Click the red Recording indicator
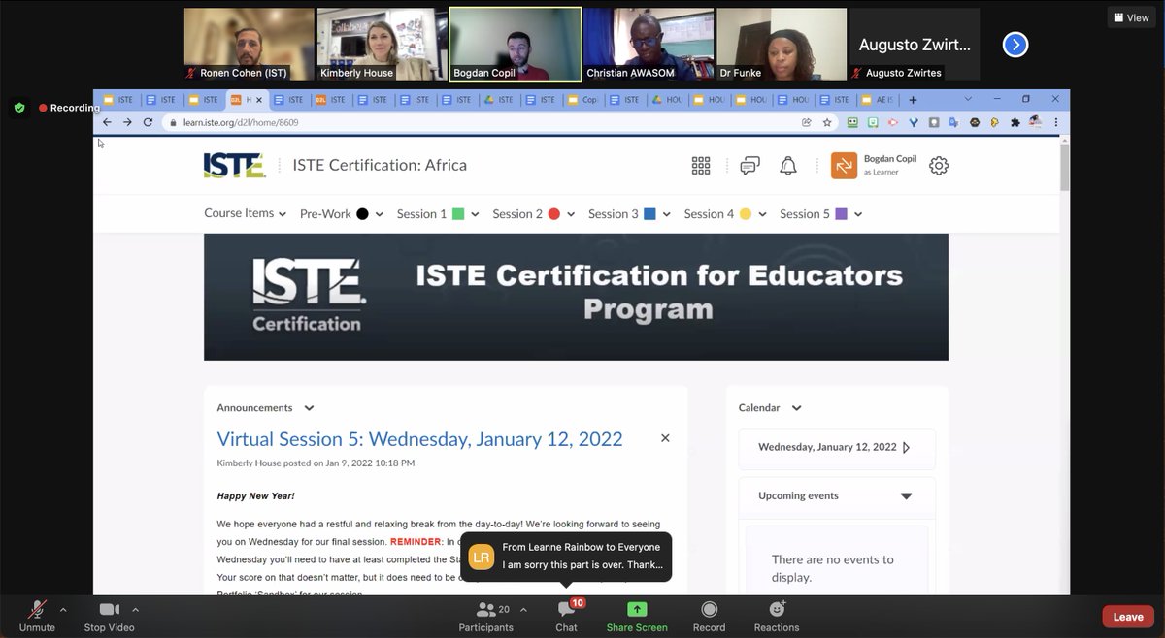 click(69, 108)
